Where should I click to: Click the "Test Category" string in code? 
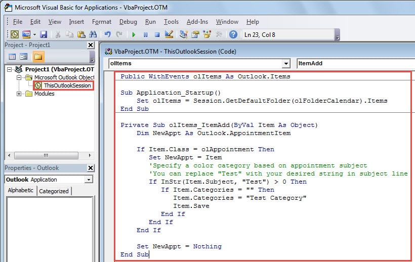pyautogui.click(x=276, y=198)
